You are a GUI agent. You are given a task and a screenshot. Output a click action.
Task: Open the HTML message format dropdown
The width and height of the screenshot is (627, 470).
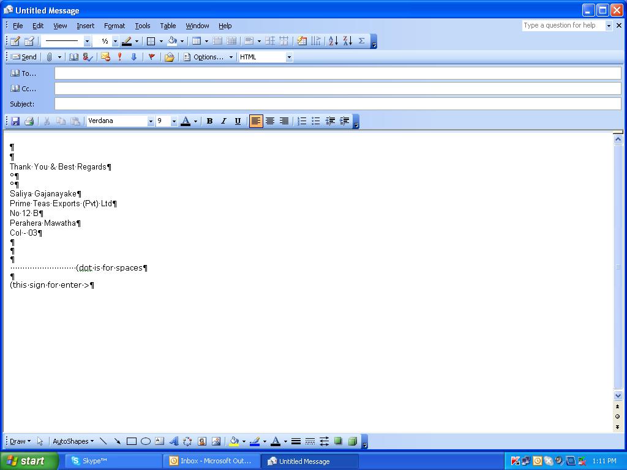[x=289, y=57]
